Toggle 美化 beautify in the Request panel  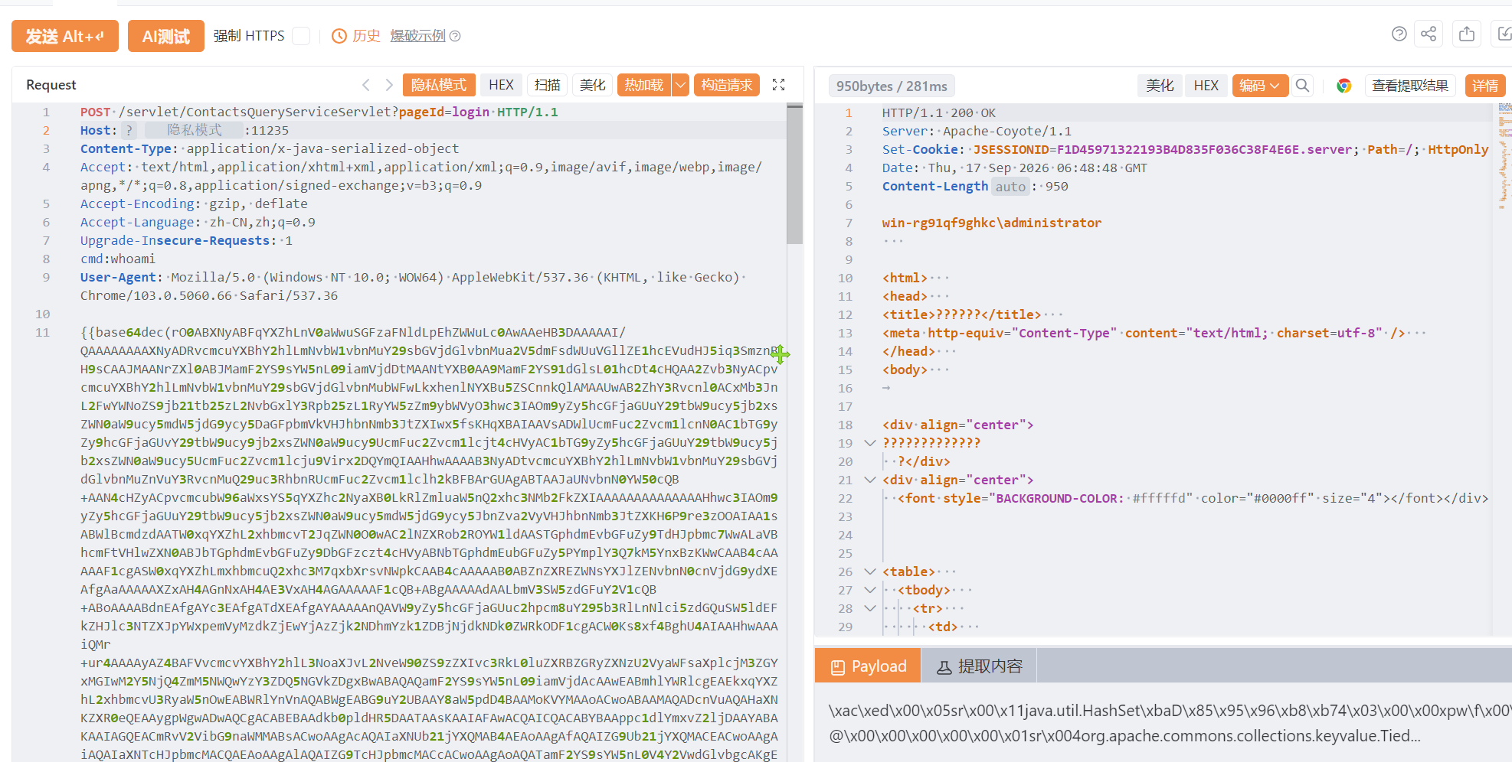[593, 85]
